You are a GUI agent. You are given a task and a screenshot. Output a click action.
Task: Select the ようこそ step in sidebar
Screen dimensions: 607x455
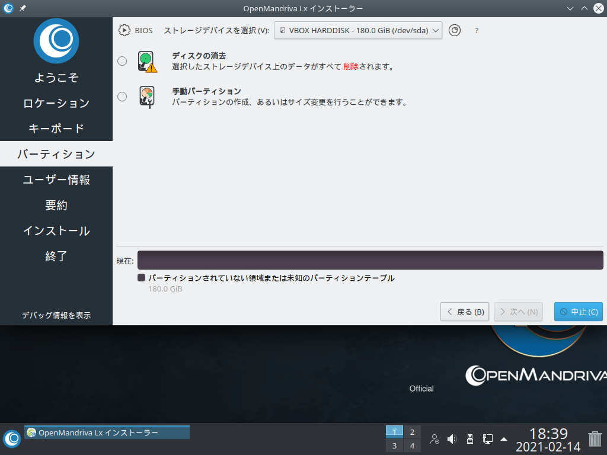56,78
